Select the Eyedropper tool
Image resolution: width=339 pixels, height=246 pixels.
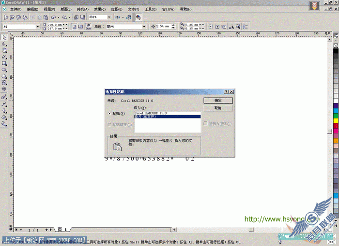[x=4, y=104]
